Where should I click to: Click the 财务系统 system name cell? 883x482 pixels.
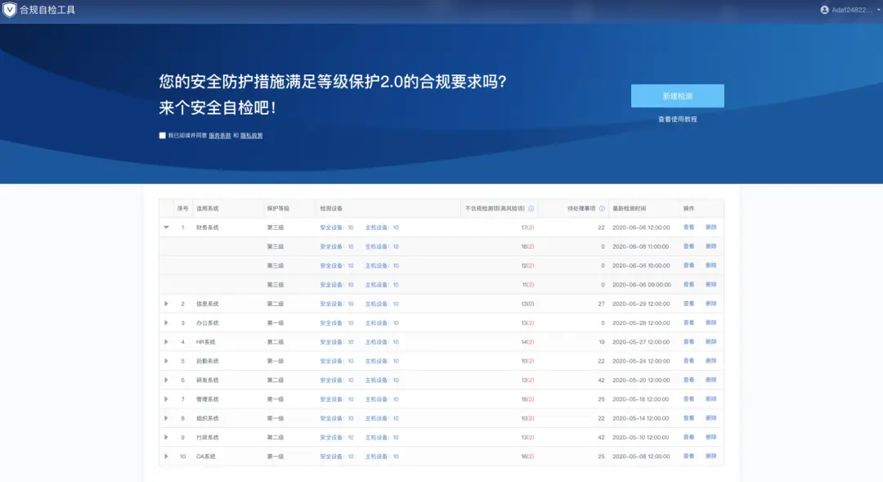(x=207, y=227)
